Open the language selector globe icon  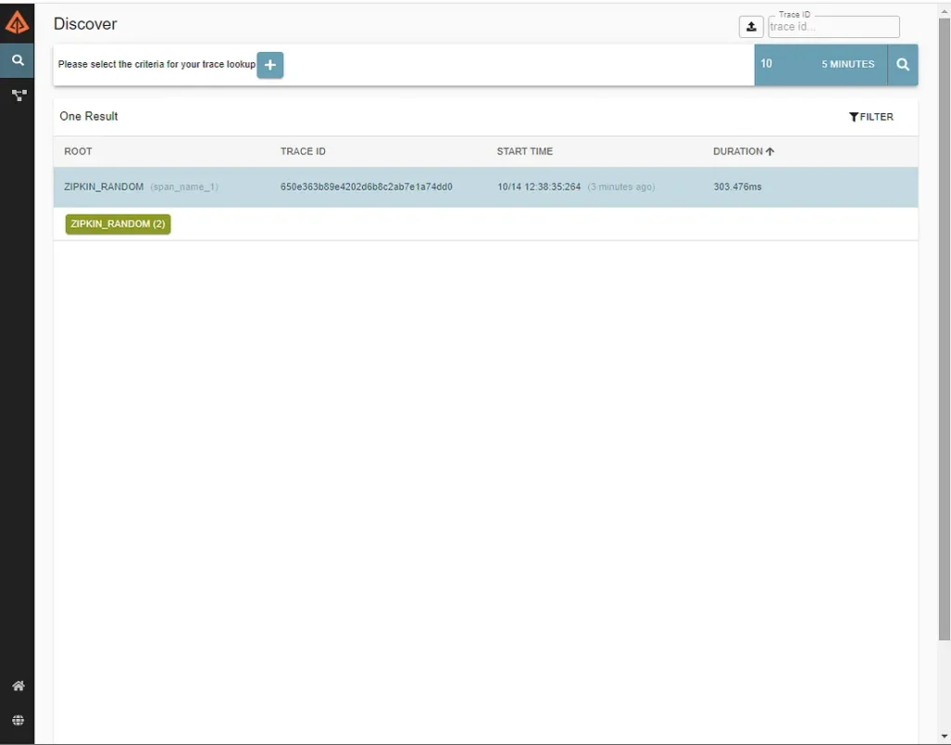tap(17, 720)
